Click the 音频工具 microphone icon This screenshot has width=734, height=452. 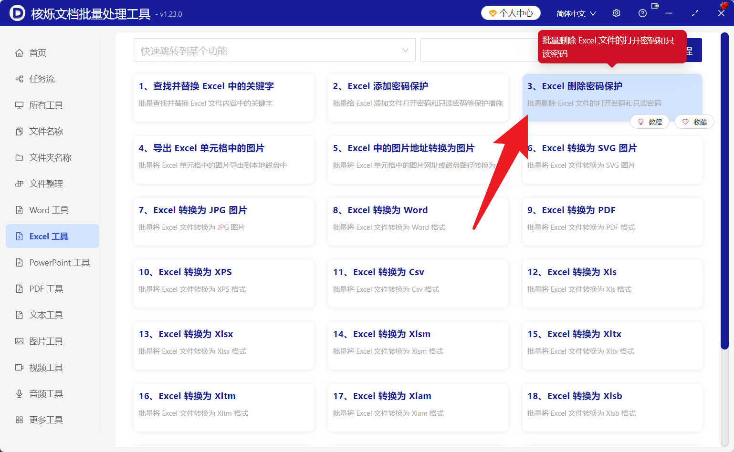click(x=19, y=394)
